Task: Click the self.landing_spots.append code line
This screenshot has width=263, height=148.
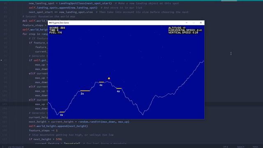Action: tap(85, 8)
